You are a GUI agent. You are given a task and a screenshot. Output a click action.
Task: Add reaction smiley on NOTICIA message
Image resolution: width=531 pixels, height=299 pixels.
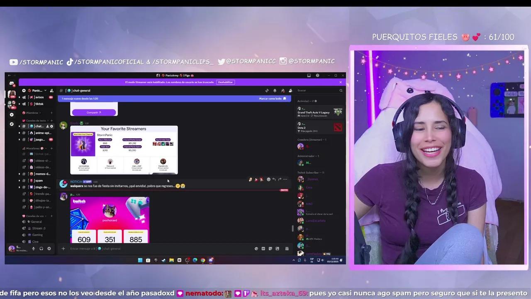[x=268, y=179]
